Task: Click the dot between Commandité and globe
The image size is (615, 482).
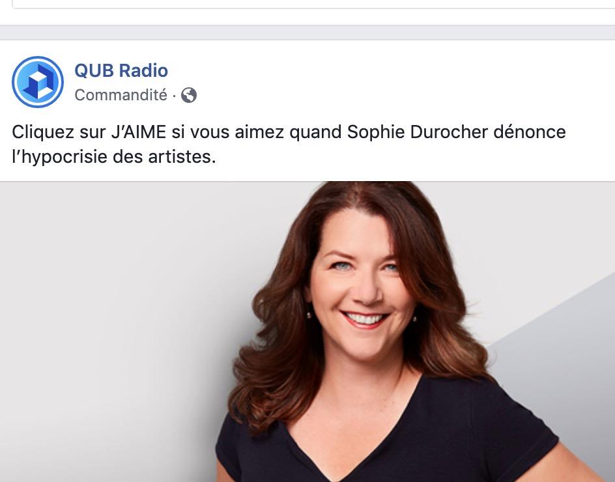Action: 174,95
